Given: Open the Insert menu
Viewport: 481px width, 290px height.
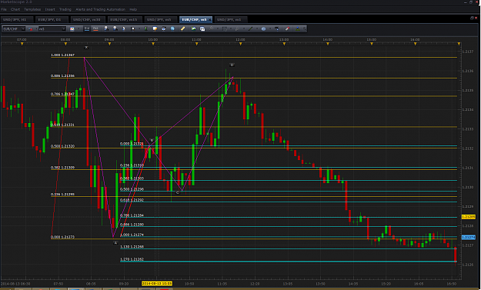Looking at the screenshot, I should [50, 9].
